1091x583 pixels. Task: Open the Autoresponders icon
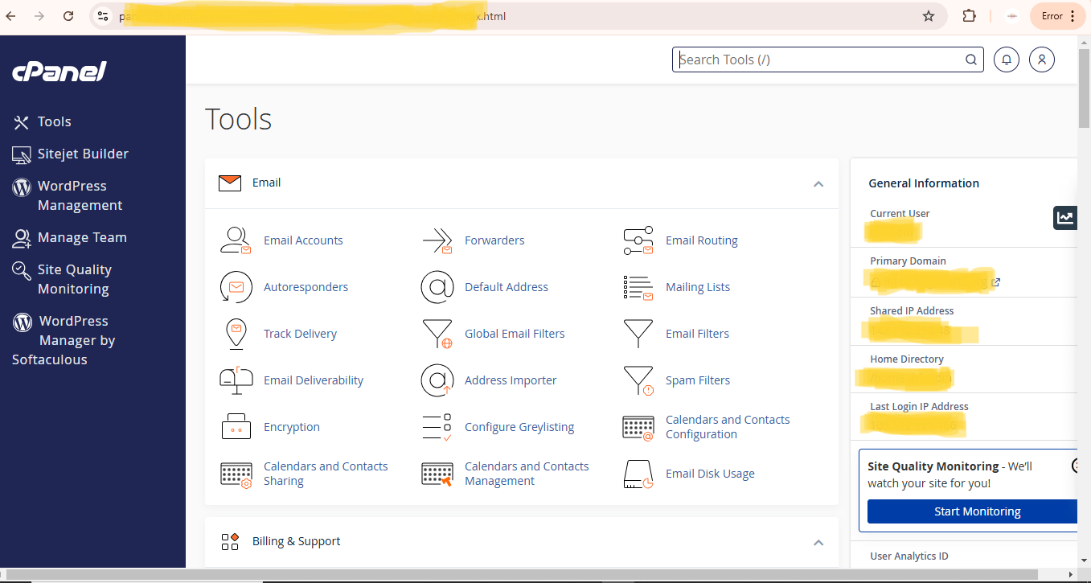tap(236, 287)
